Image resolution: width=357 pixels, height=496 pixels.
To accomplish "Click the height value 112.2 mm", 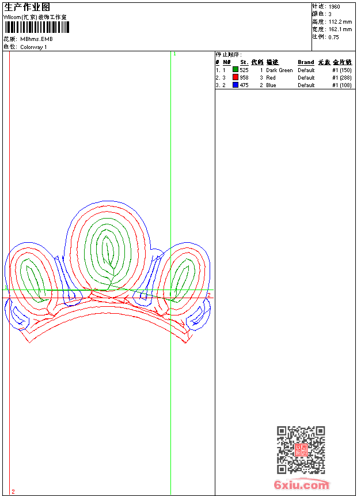I will click(340, 22).
